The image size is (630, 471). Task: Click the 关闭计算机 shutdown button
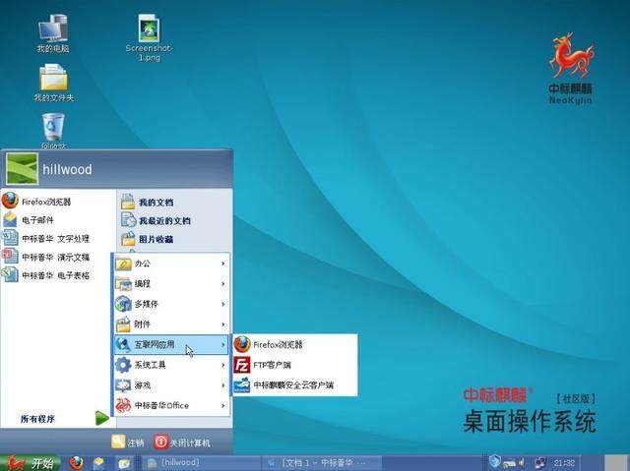[x=182, y=442]
